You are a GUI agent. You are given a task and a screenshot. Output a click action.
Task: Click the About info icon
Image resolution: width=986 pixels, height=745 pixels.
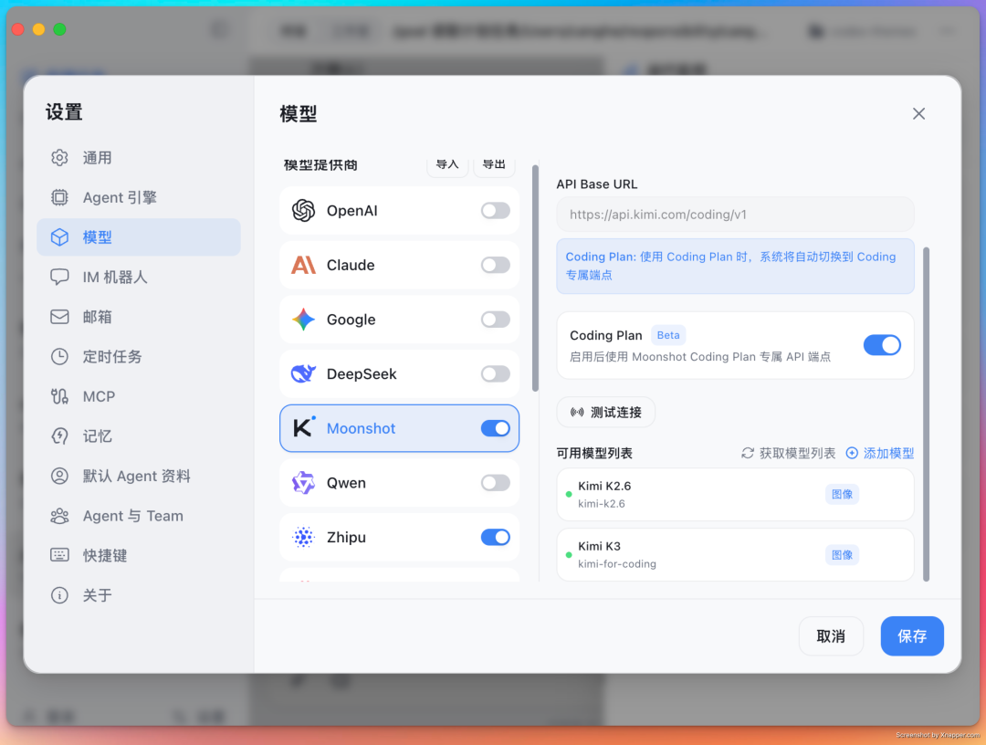coord(59,594)
